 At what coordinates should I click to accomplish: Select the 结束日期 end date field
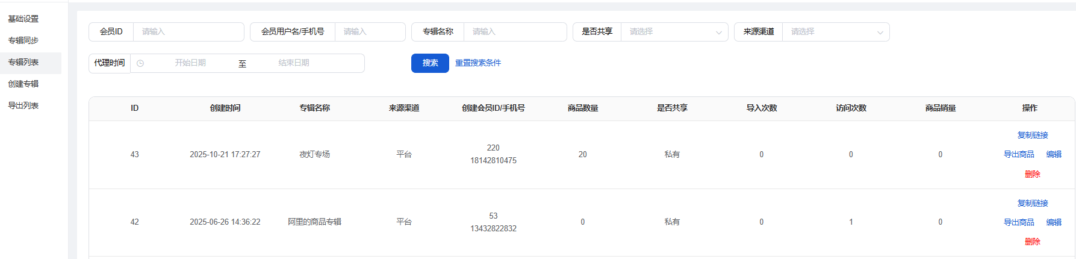coord(294,63)
